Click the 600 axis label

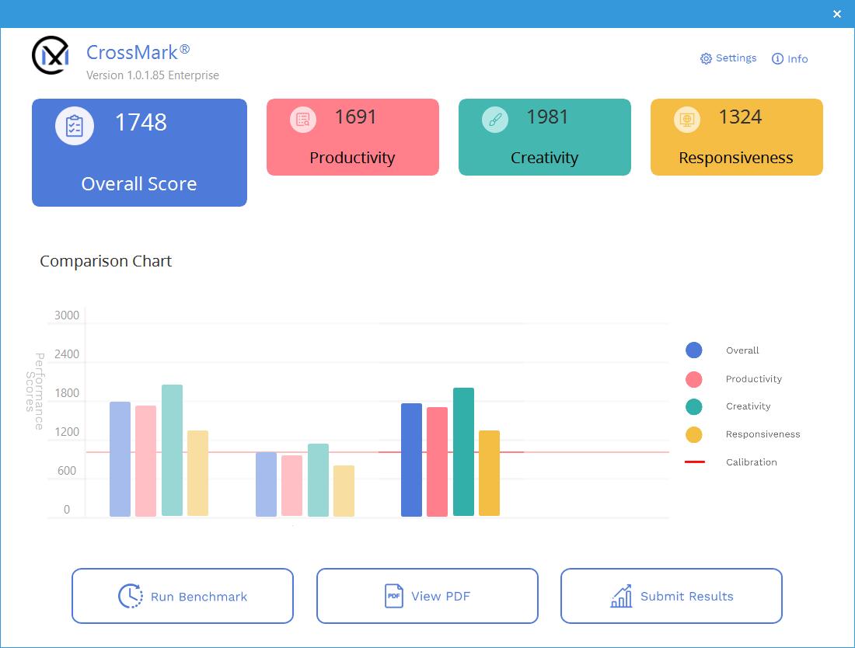(x=67, y=470)
